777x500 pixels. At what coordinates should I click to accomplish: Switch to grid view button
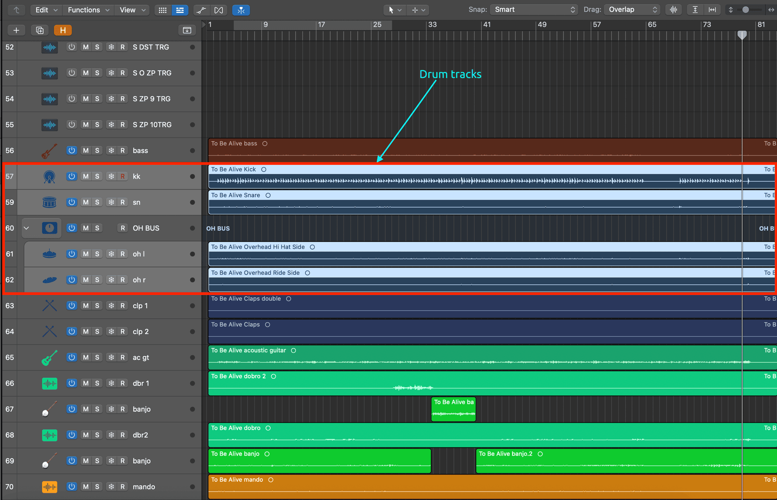pyautogui.click(x=163, y=10)
